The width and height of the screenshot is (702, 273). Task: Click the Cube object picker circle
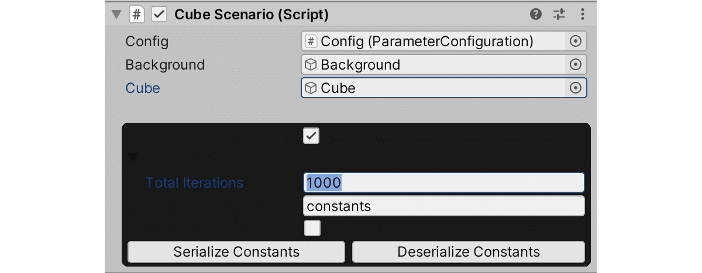[x=575, y=88]
